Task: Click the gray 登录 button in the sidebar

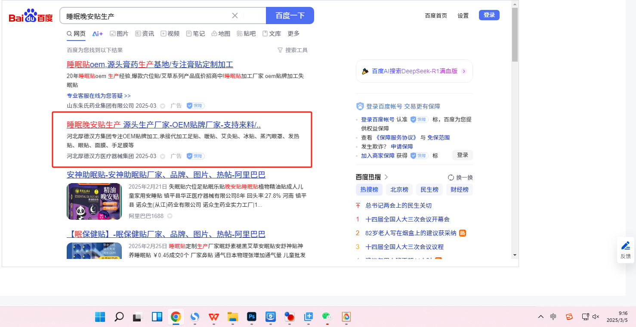Action: click(x=463, y=155)
